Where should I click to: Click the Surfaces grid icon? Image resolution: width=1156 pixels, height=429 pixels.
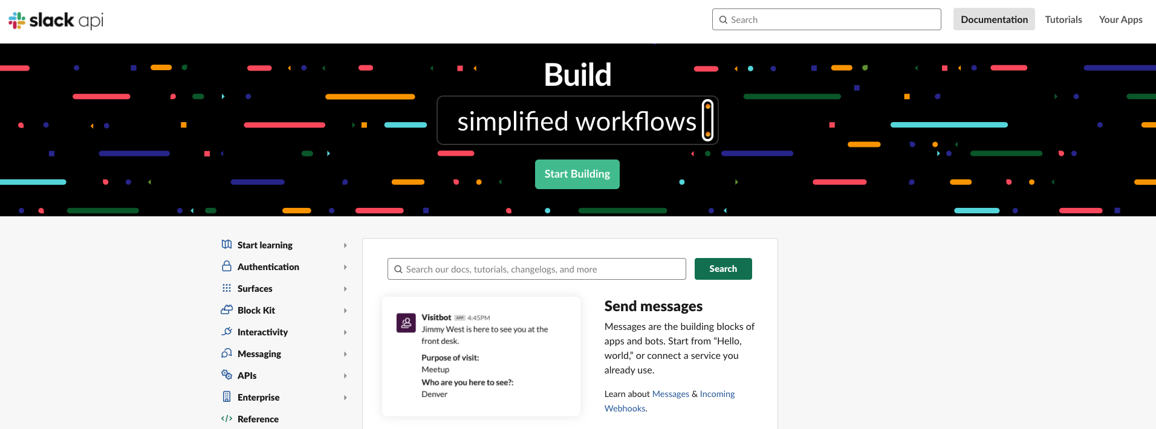tap(227, 288)
